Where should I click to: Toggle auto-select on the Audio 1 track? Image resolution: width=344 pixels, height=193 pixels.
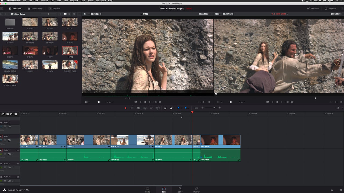click(9, 154)
